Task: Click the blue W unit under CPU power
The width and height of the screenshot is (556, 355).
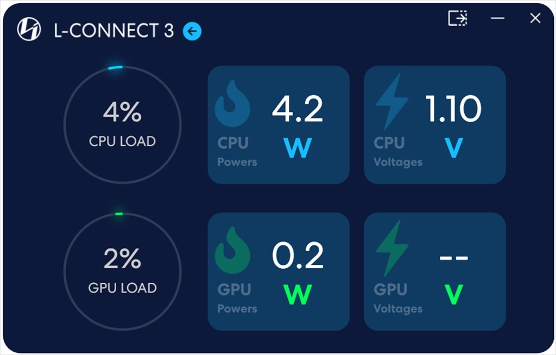Action: click(298, 148)
